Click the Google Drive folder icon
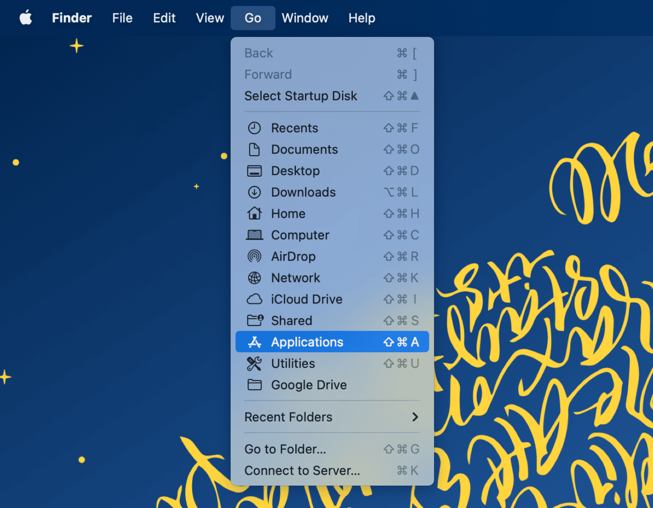This screenshot has width=653, height=508. (254, 385)
